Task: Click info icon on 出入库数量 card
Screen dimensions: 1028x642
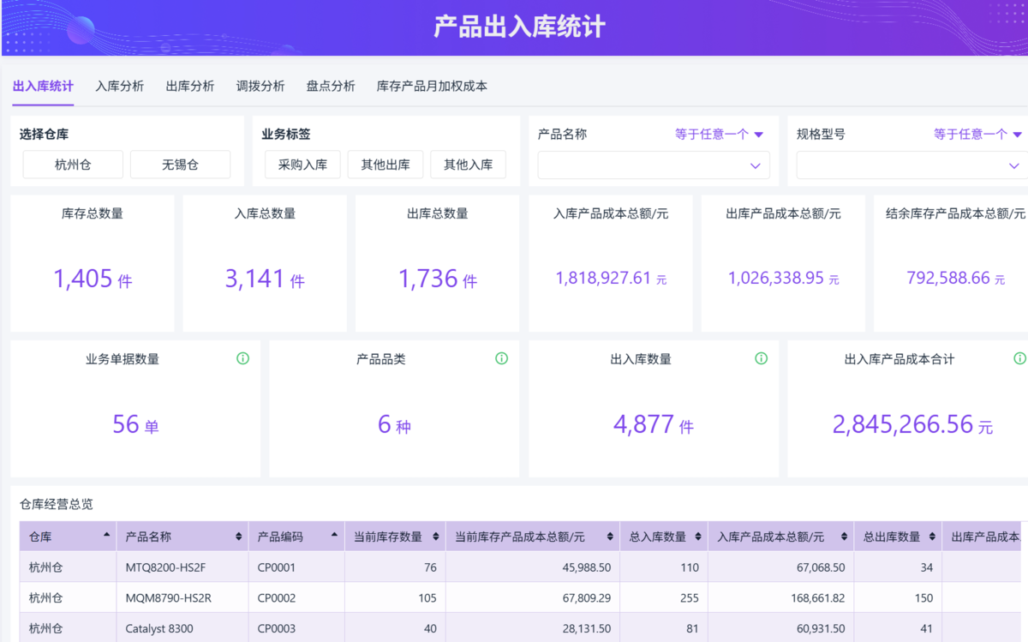Action: [x=761, y=358]
